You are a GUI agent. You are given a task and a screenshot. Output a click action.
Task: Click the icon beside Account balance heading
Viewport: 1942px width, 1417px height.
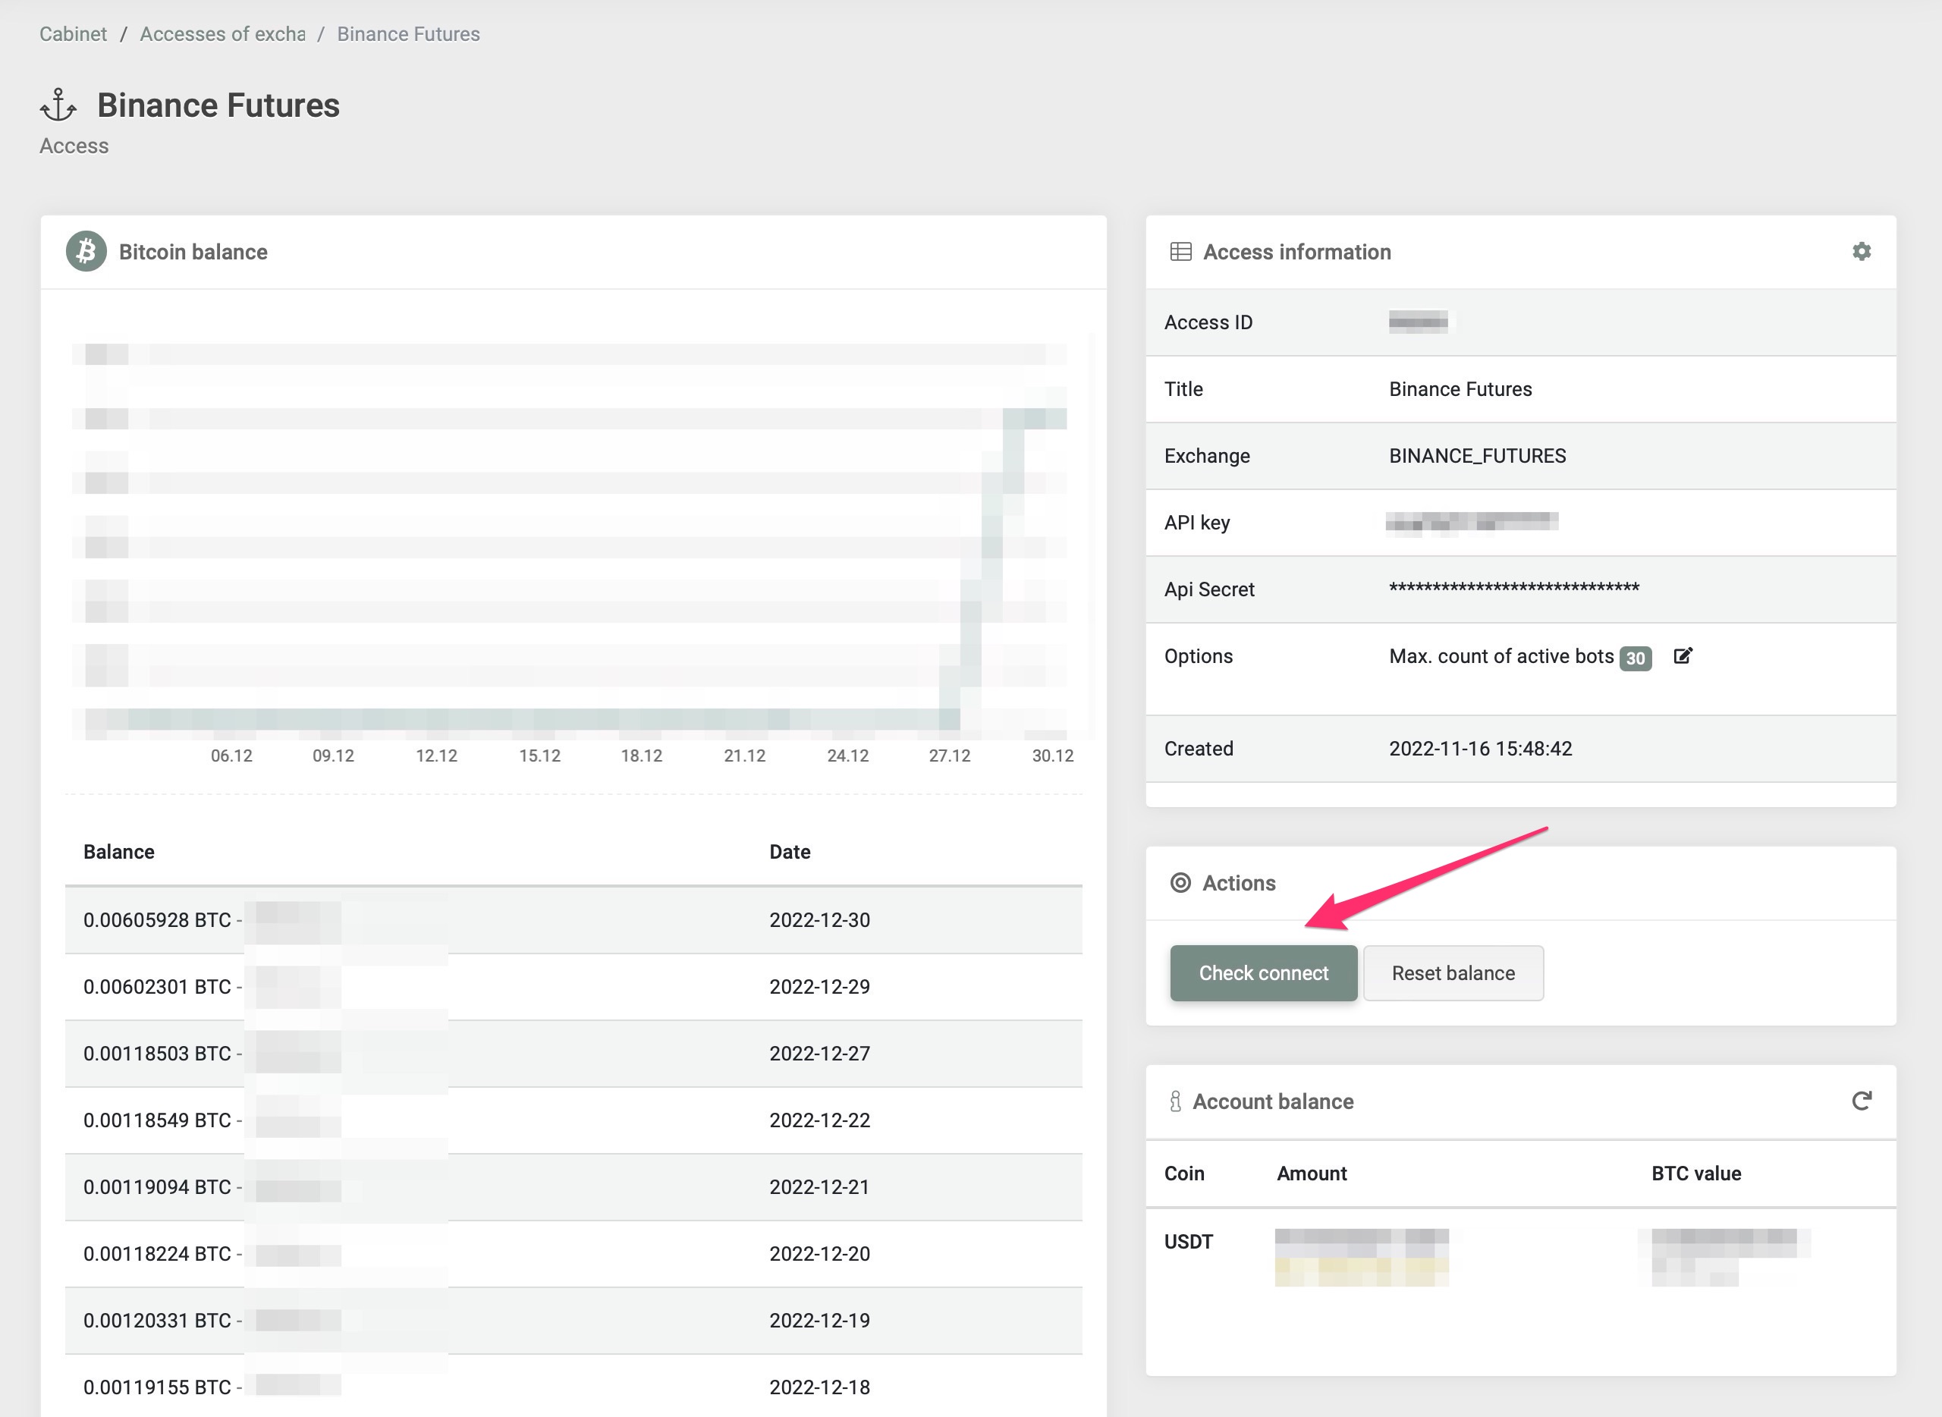pyautogui.click(x=1175, y=1101)
